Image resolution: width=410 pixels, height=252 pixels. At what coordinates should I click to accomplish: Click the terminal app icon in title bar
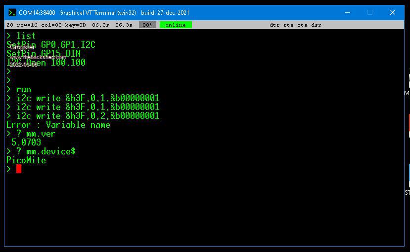[12, 12]
